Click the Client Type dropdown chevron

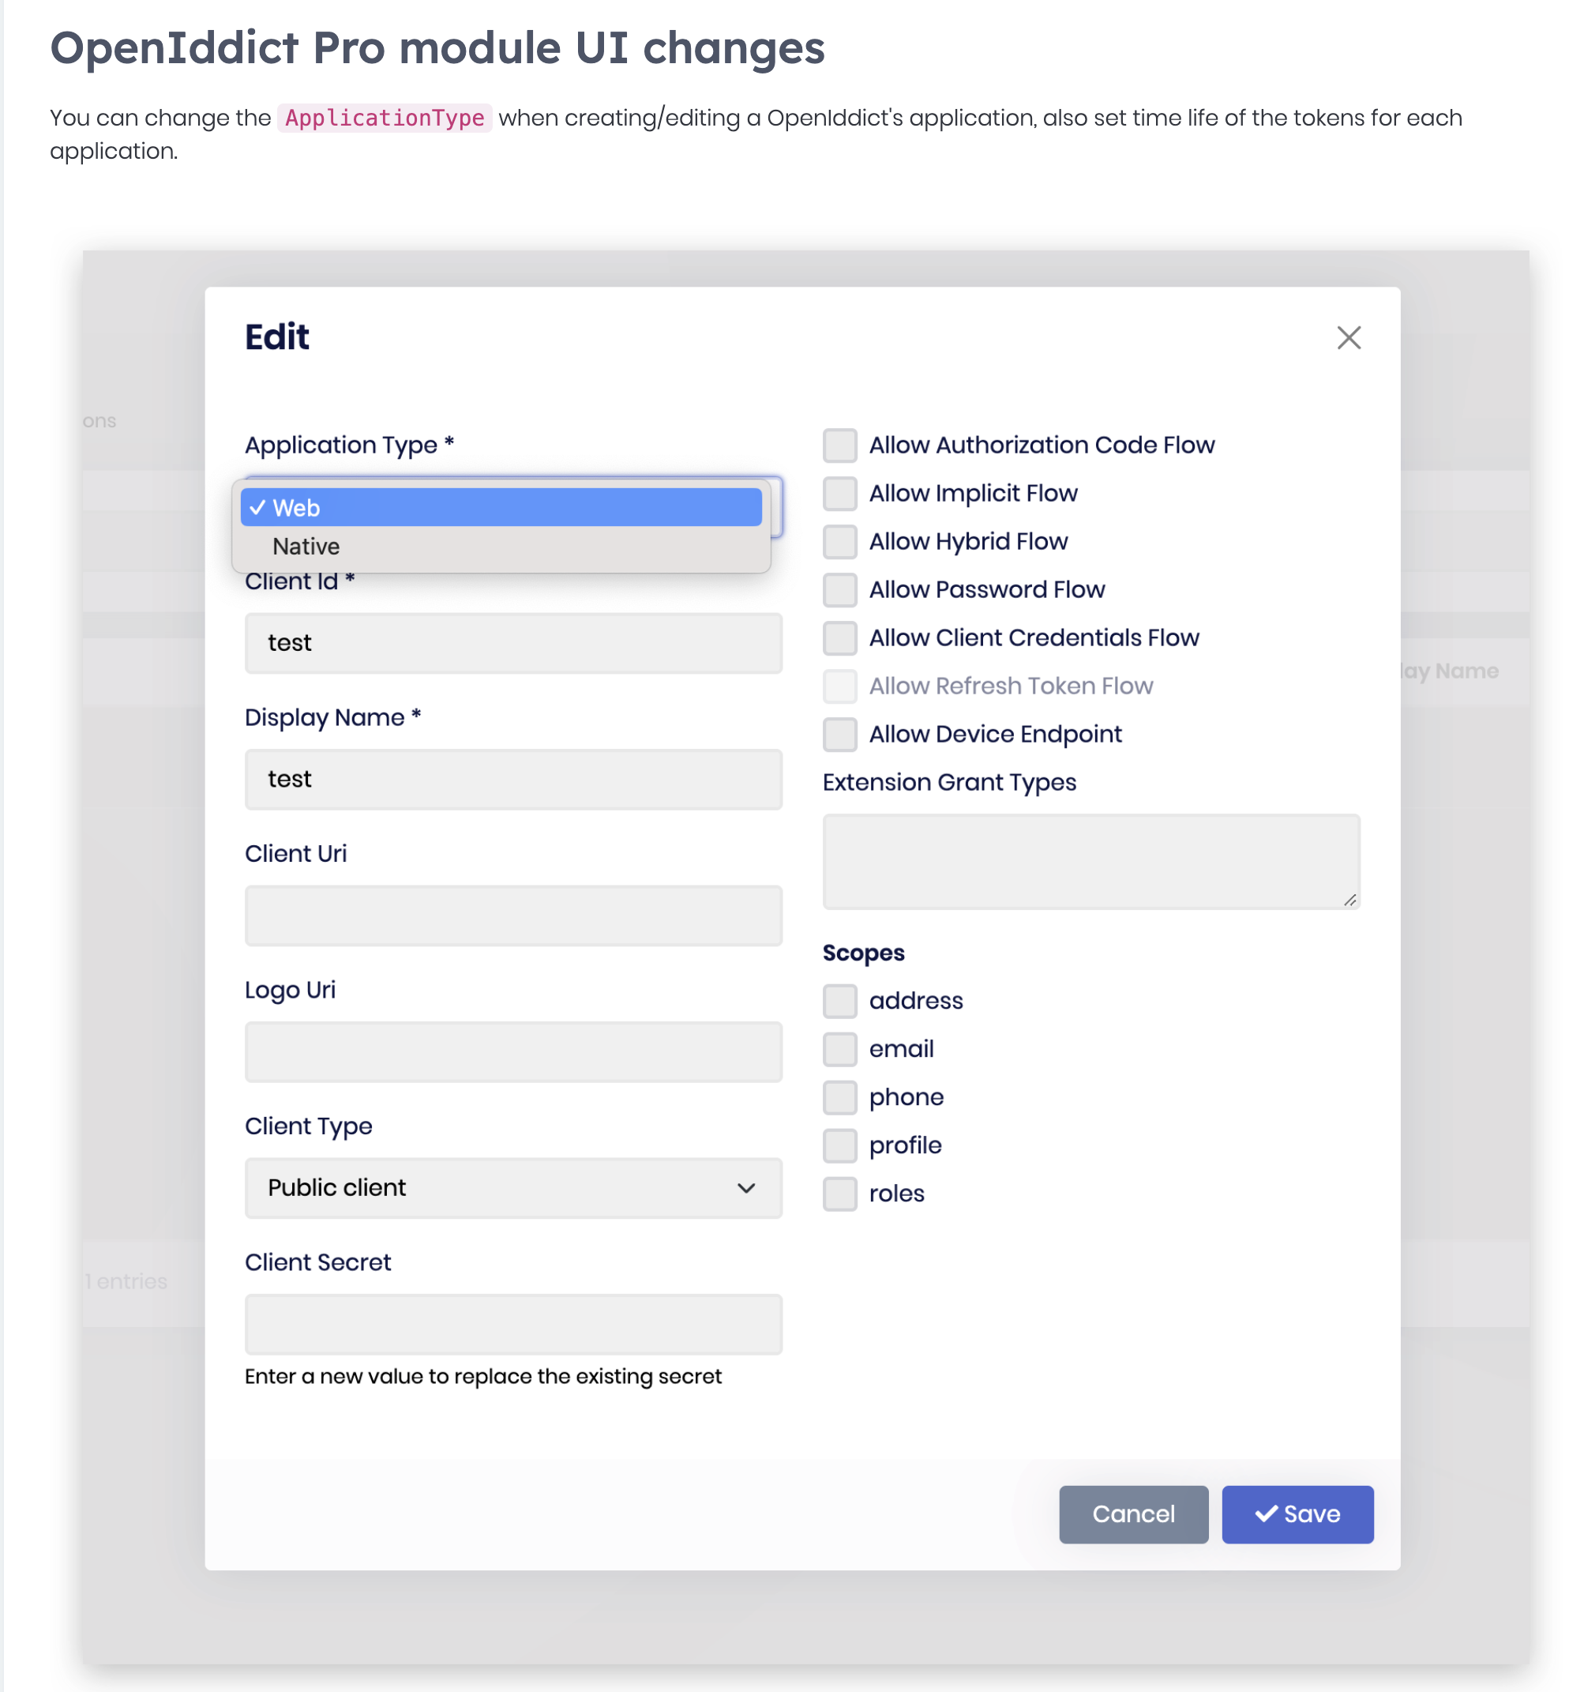click(745, 1188)
